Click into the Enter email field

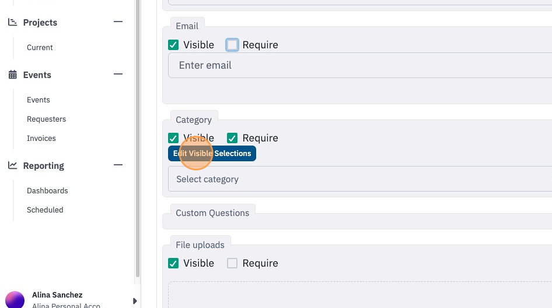coord(360,65)
